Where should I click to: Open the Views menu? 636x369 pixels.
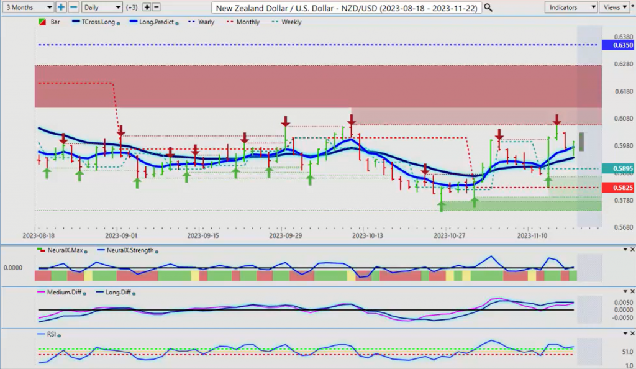[x=616, y=7]
